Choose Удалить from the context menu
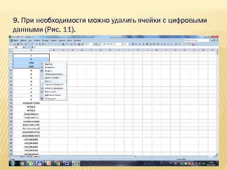This screenshot has height=170, width=227. (x=53, y=81)
